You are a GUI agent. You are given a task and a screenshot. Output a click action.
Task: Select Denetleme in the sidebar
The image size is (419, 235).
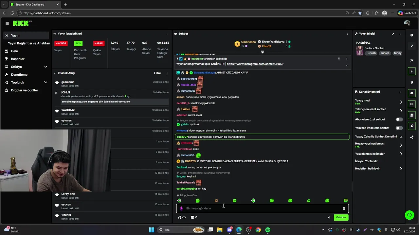(x=26, y=74)
